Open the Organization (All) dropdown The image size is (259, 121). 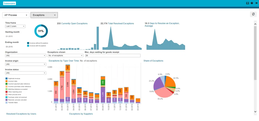(26, 56)
